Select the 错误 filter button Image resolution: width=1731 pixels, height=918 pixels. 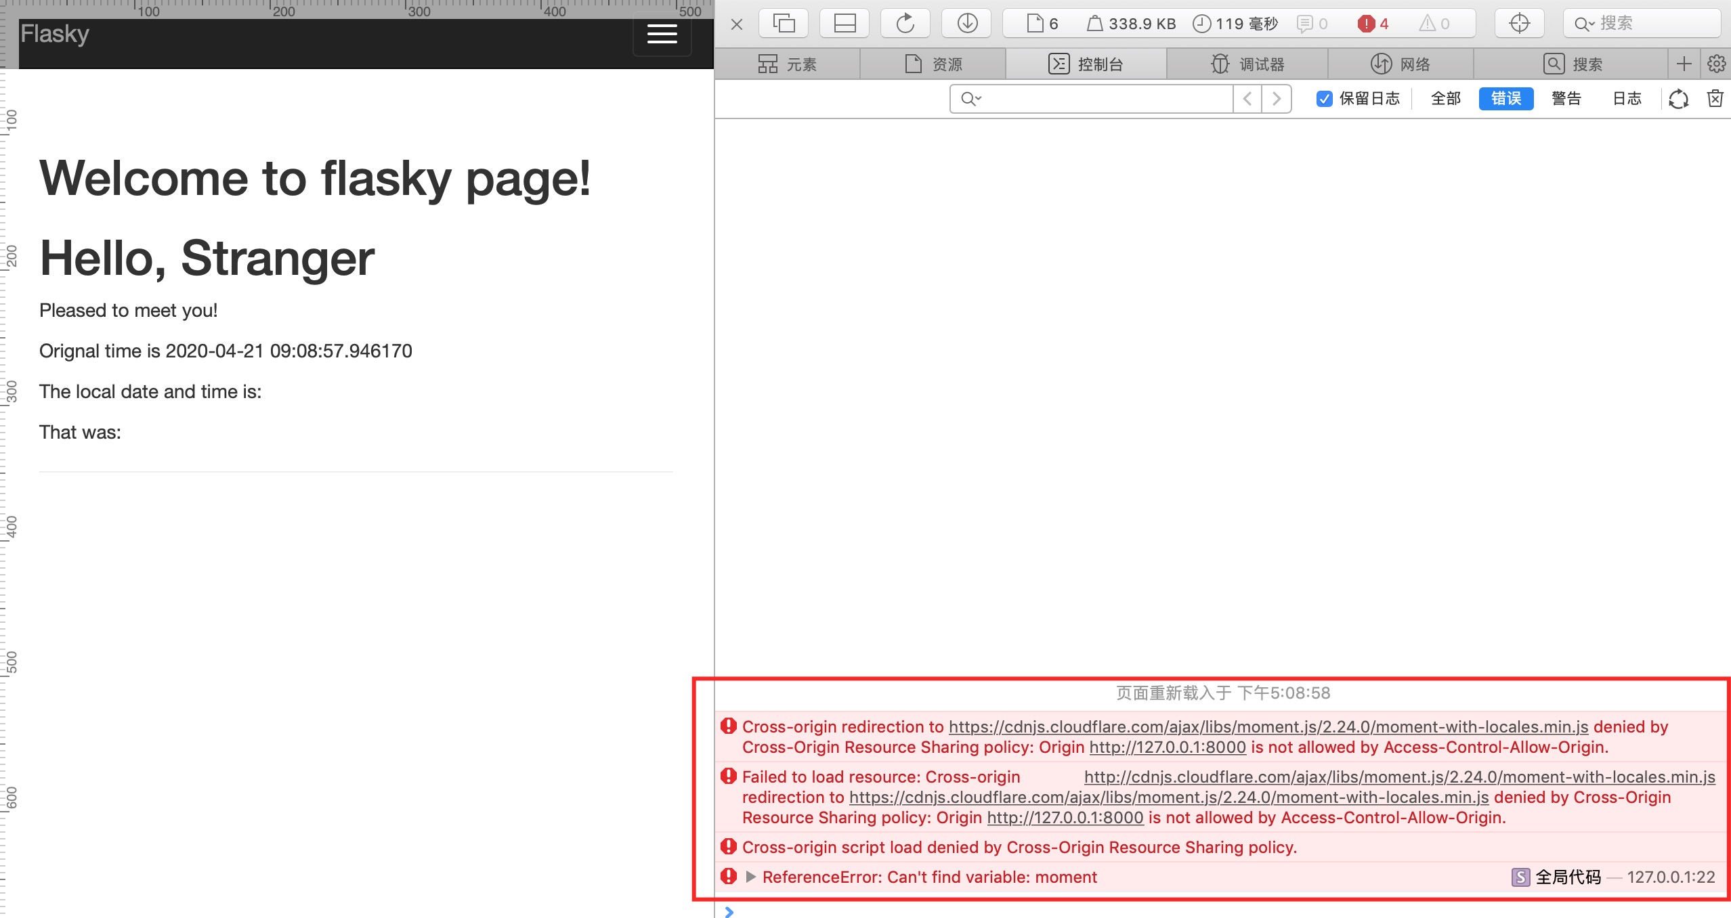pyautogui.click(x=1505, y=99)
